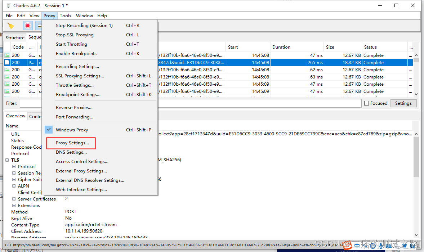The image size is (424, 252).
Task: Expand the Cipher Suite tree node
Action: tap(14, 180)
